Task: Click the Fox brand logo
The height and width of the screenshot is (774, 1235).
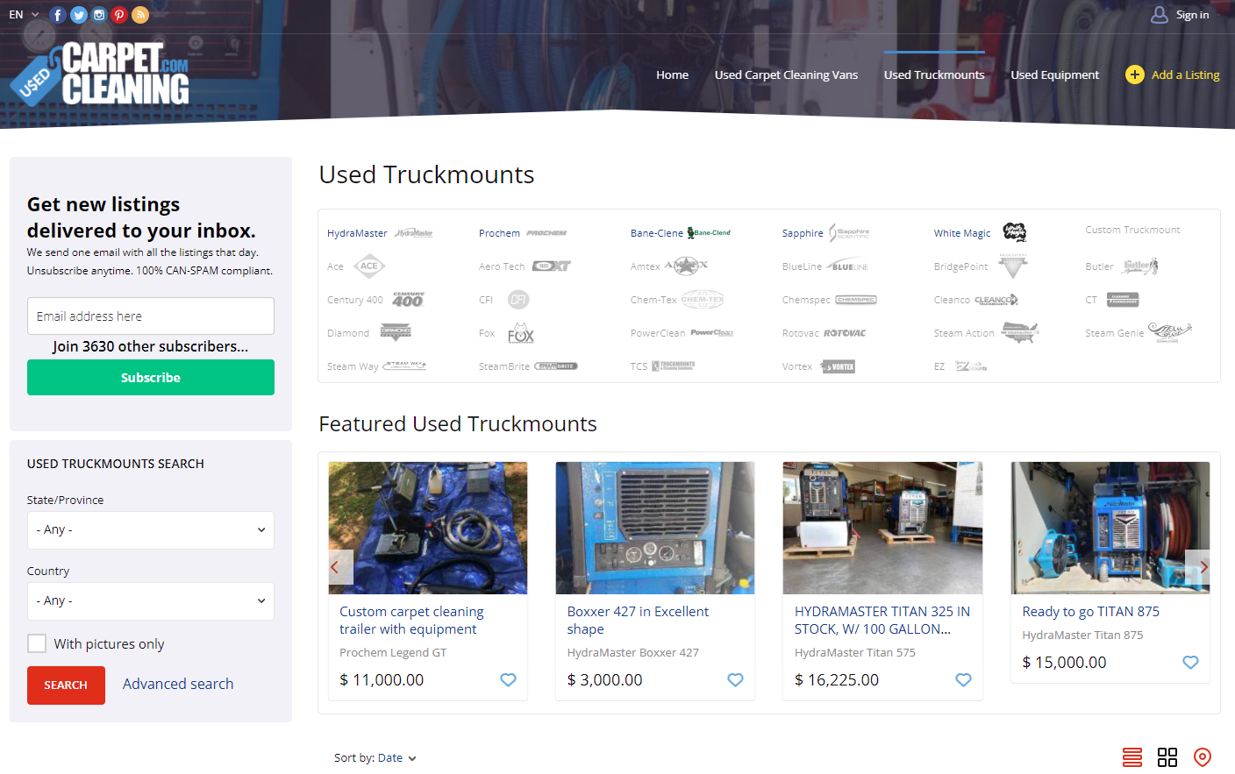Action: coord(520,333)
